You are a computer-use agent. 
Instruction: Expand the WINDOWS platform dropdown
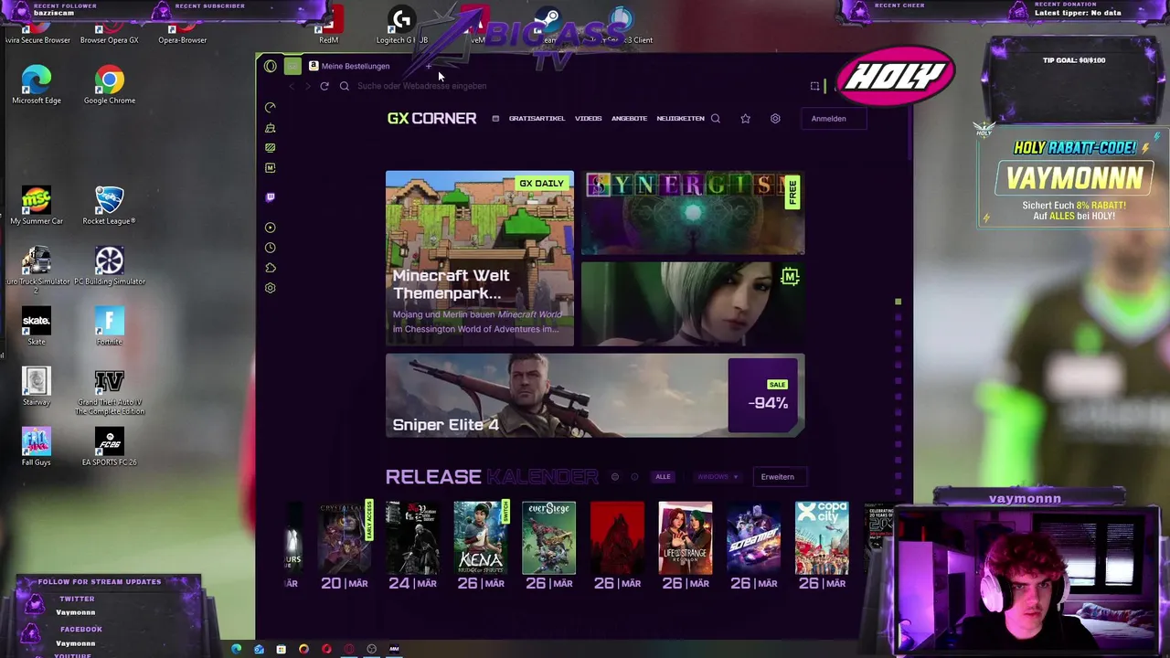tap(718, 477)
